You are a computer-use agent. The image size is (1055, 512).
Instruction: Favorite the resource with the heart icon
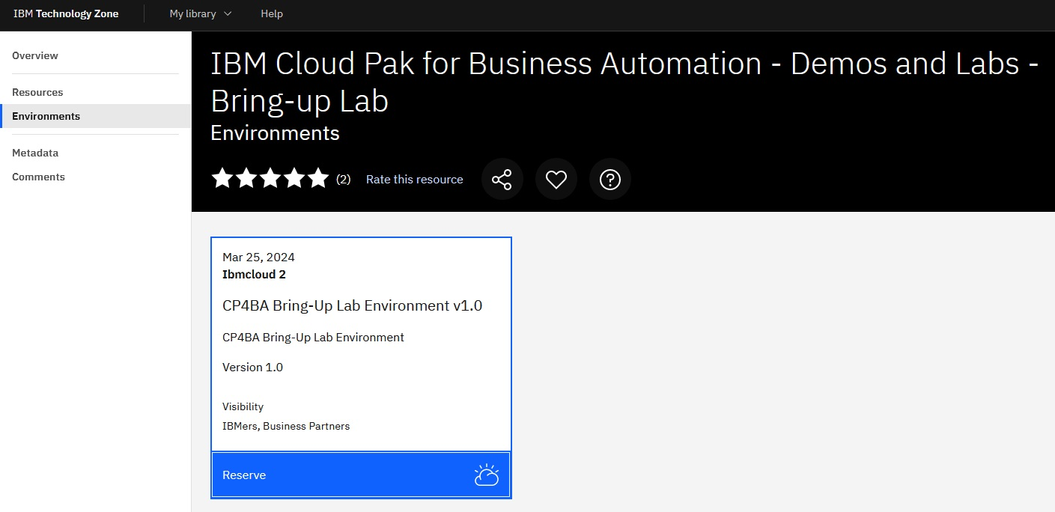(556, 180)
